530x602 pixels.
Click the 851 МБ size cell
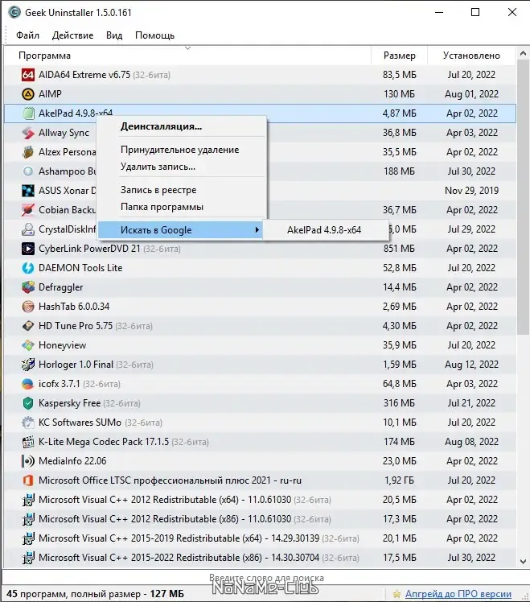399,249
